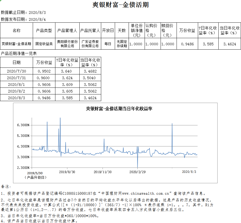Click the 2019/5/30 x-axis label

click(35, 173)
